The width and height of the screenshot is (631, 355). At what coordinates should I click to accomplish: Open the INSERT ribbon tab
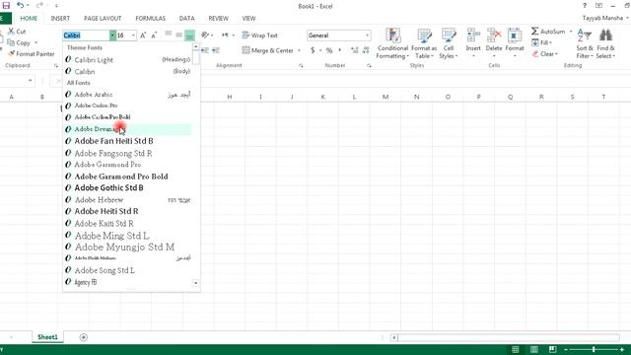point(60,18)
